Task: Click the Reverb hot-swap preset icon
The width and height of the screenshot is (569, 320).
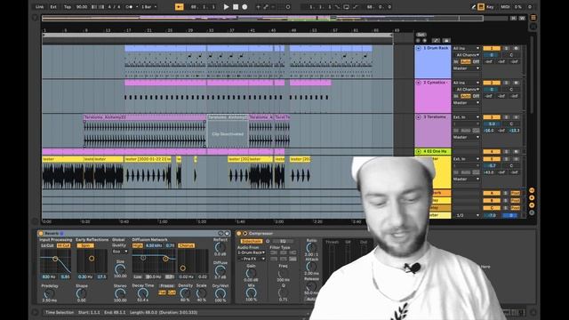Action: [x=220, y=233]
